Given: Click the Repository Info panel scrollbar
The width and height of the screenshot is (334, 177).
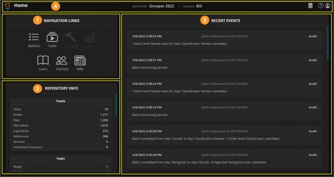Looking at the screenshot, I should [x=116, y=105].
